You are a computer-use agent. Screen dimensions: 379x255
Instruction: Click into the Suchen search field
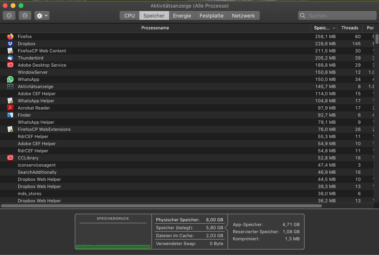pyautogui.click(x=337, y=15)
